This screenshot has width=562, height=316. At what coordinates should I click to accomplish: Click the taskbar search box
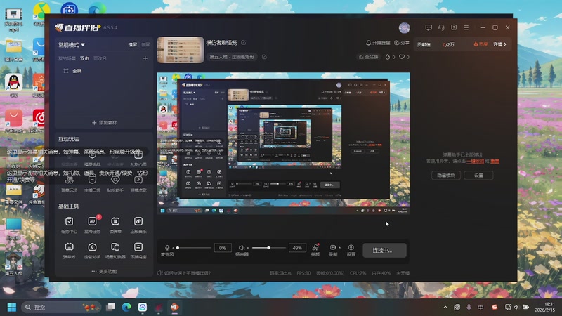[x=61, y=307]
